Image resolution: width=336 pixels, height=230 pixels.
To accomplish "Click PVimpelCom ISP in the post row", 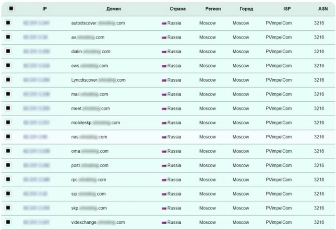I will tap(278, 165).
